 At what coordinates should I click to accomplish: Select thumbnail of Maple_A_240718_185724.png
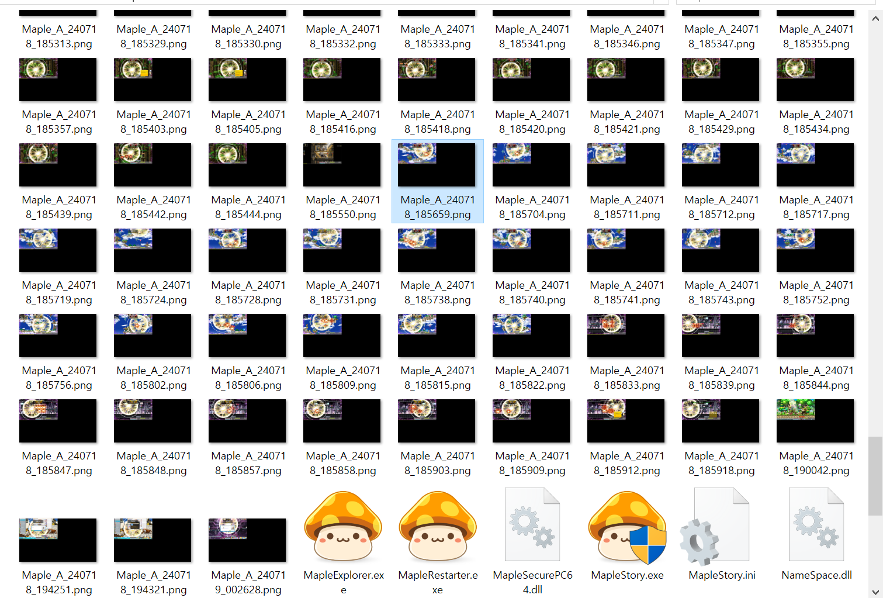(153, 250)
